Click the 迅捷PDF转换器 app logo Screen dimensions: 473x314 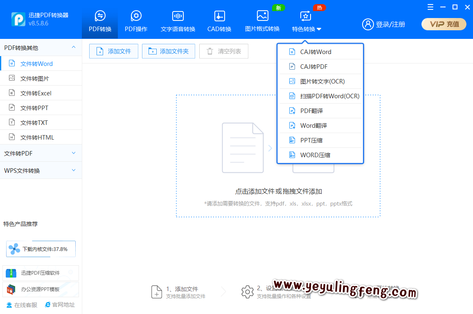[18, 19]
